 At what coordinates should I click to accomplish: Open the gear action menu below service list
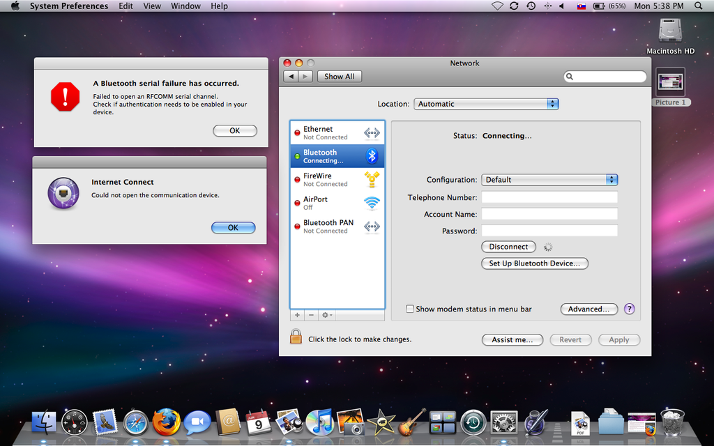click(x=326, y=315)
